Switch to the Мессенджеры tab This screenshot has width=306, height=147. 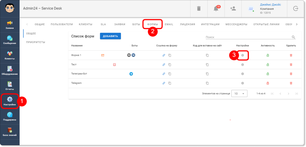click(236, 24)
